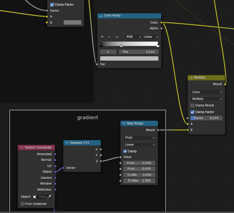Click the Value input socket on Map Range
The height and width of the screenshot is (213, 234).
121,157
